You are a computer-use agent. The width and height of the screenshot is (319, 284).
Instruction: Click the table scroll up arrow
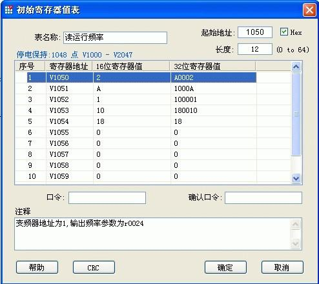click(296, 66)
